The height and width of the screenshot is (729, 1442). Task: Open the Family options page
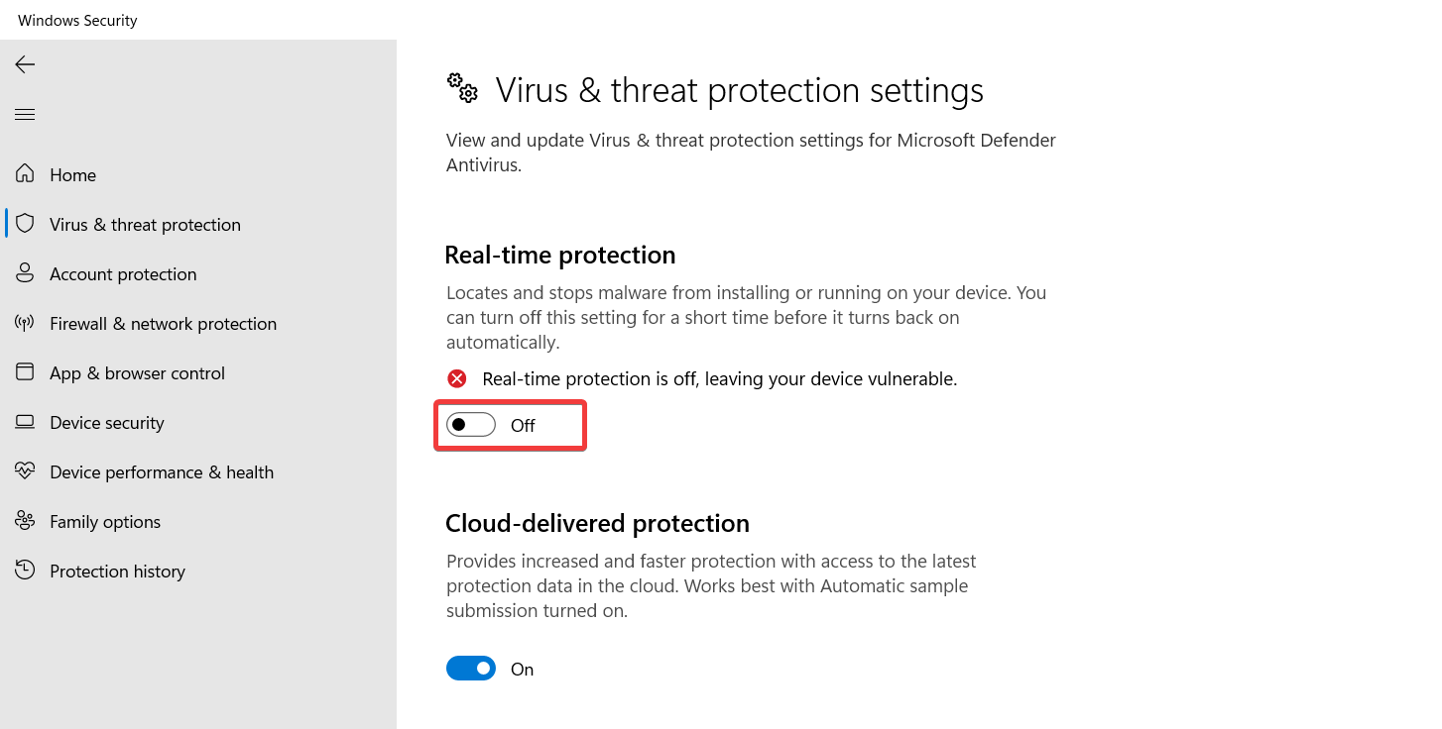pos(105,522)
